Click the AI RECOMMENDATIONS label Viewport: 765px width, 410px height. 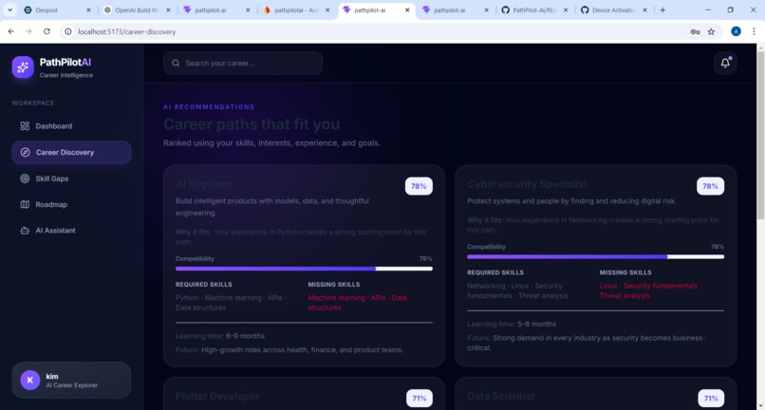(x=209, y=107)
